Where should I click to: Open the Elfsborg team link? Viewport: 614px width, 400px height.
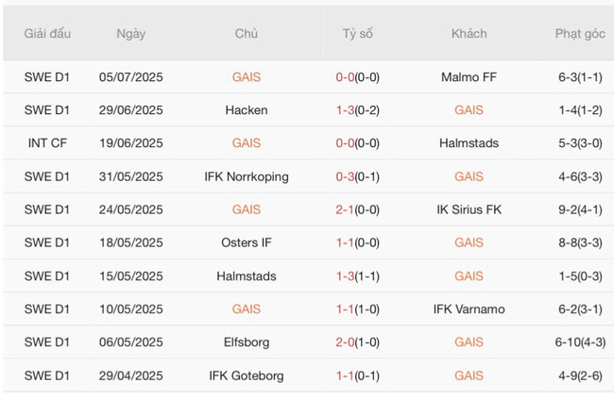247,342
